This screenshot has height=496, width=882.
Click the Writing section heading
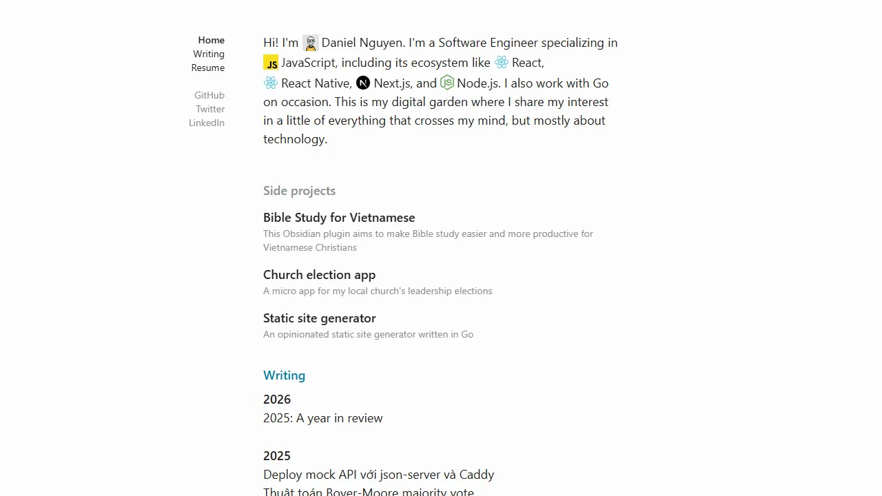[284, 375]
